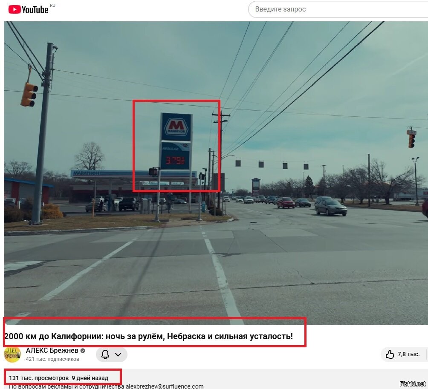Viewport: 428px width, 389px height.
Task: Click the YouTube logo icon
Action: 14,9
